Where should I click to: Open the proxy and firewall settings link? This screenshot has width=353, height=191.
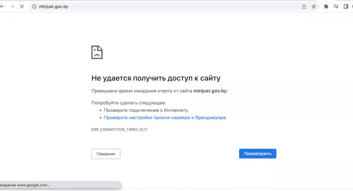click(165, 117)
